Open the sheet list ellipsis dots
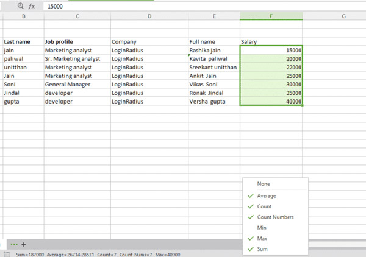The height and width of the screenshot is (257, 366). [14, 244]
